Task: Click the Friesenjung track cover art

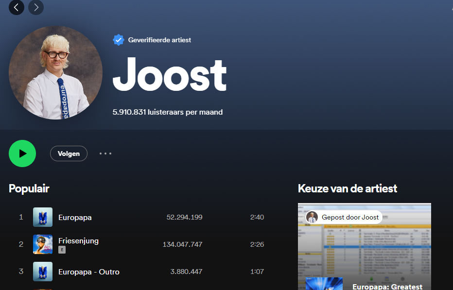Action: [43, 244]
